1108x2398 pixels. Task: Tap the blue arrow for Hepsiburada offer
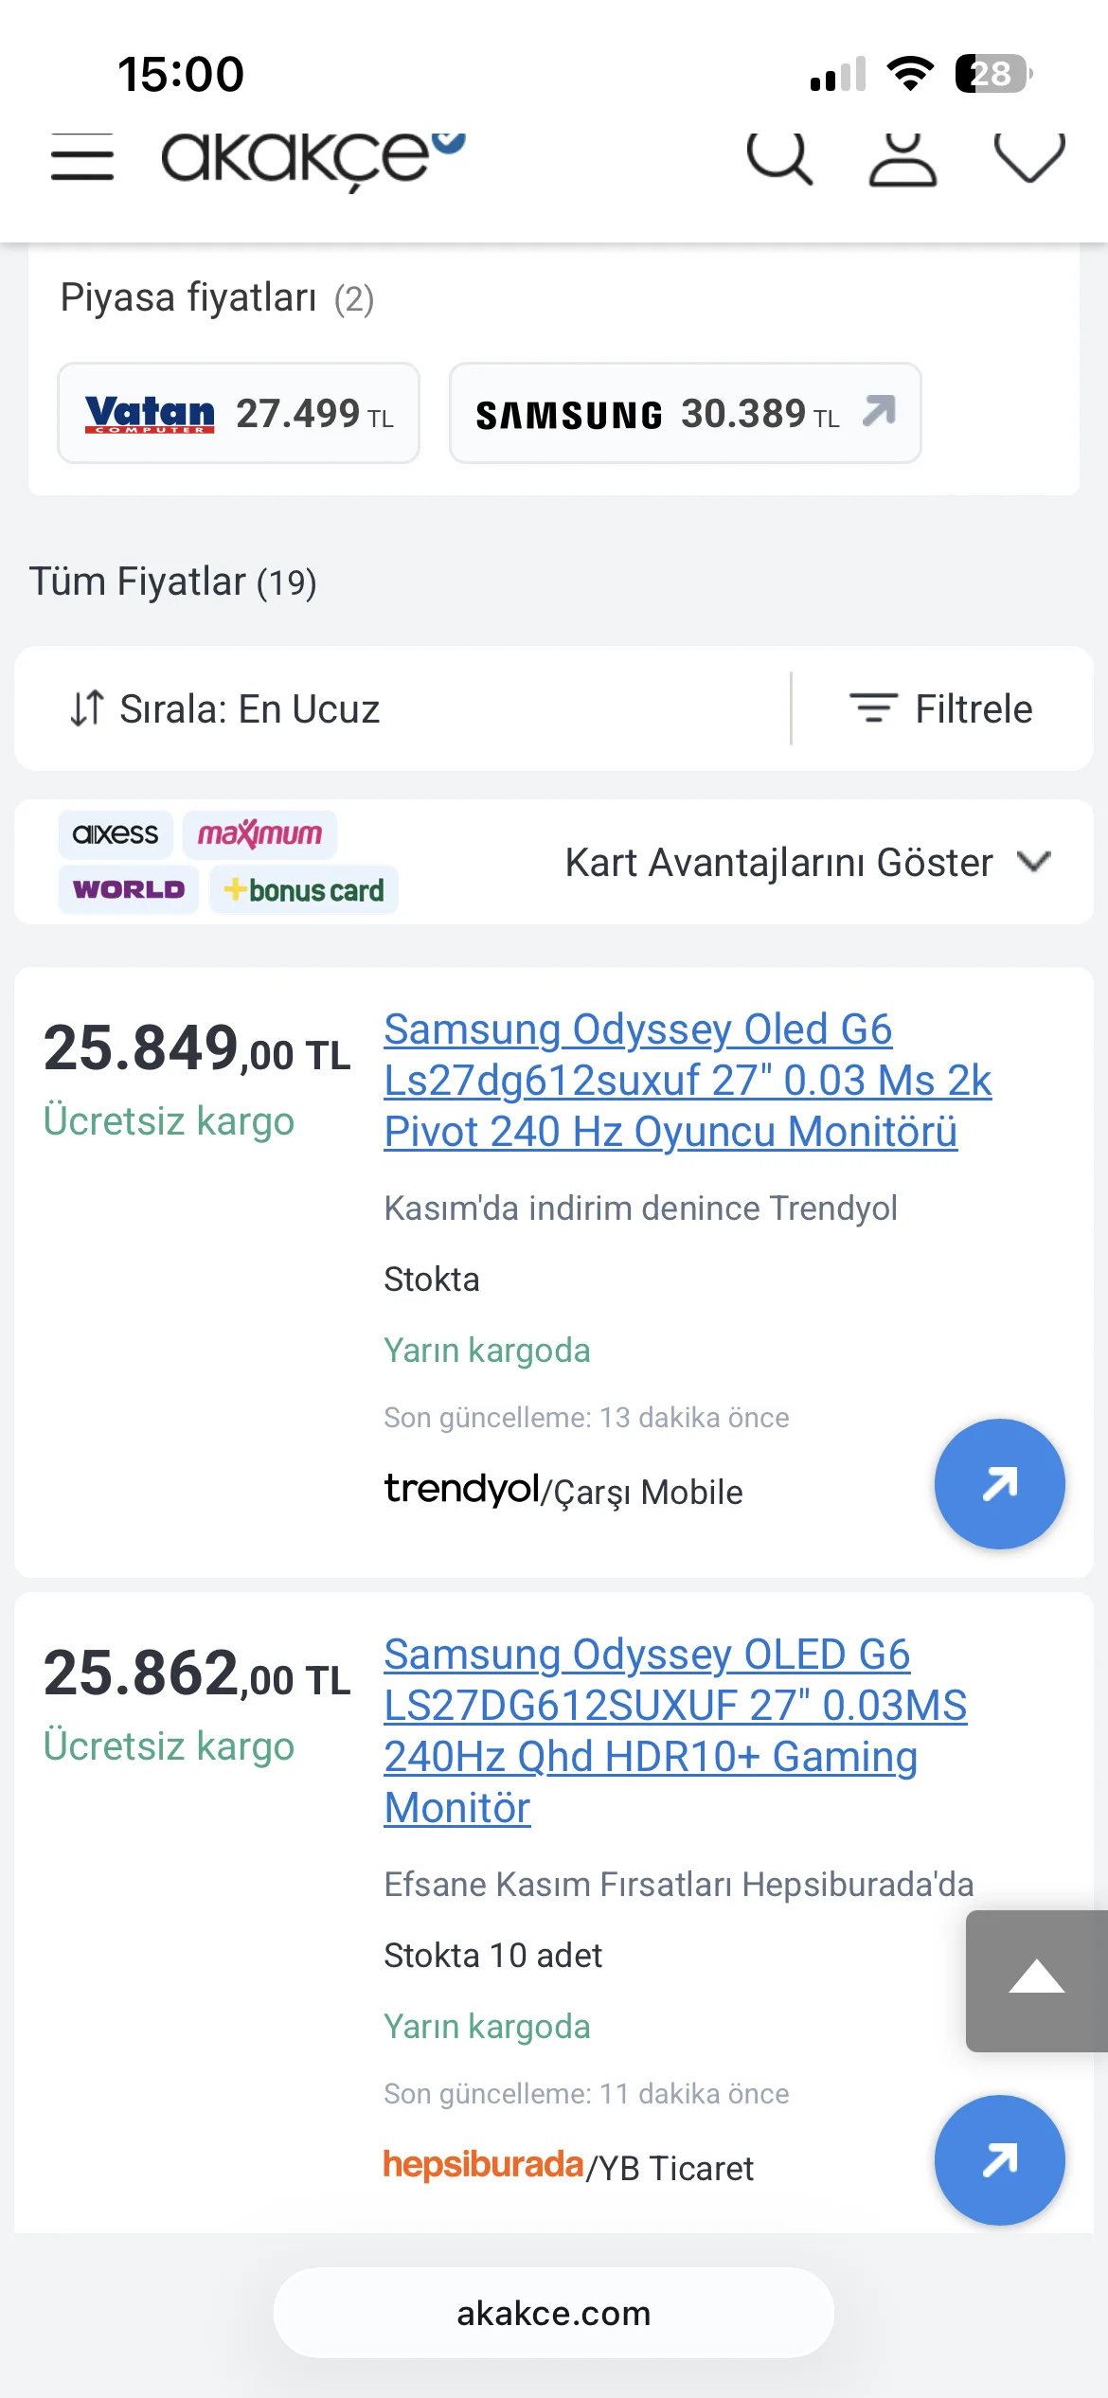coord(999,2160)
